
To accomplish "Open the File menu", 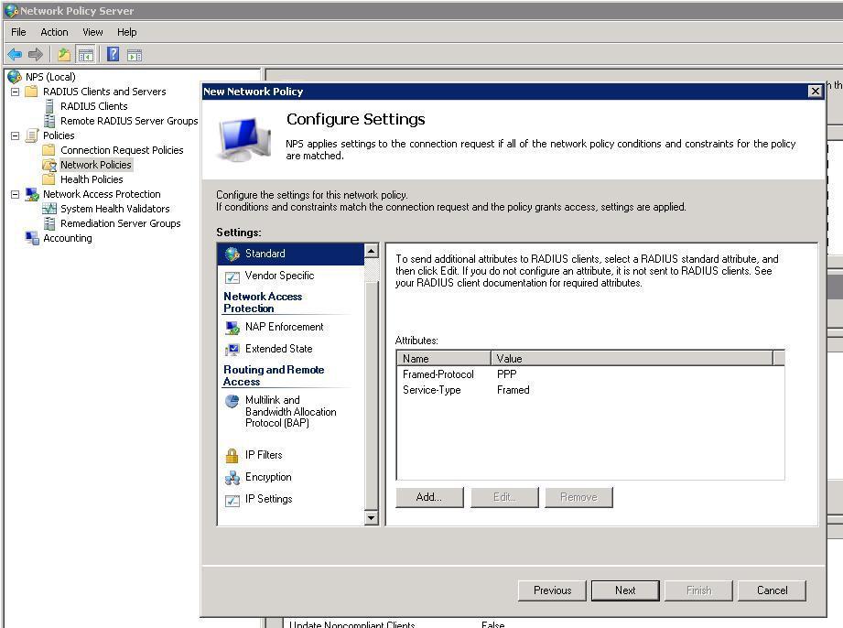I will click(x=18, y=32).
